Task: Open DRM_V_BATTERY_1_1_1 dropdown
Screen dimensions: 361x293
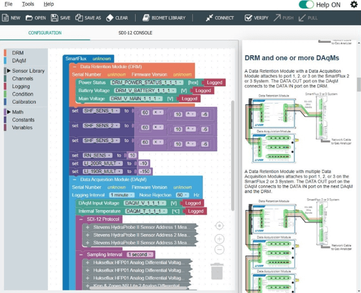Action: point(145,91)
